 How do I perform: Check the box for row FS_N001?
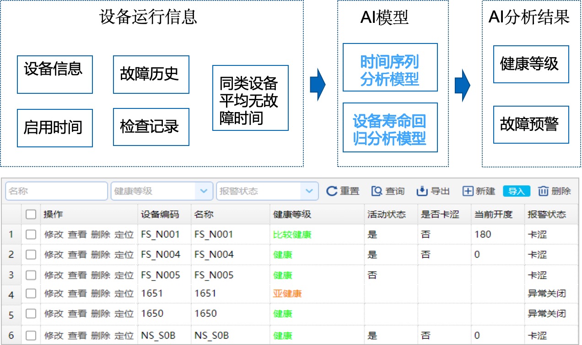[x=31, y=235]
